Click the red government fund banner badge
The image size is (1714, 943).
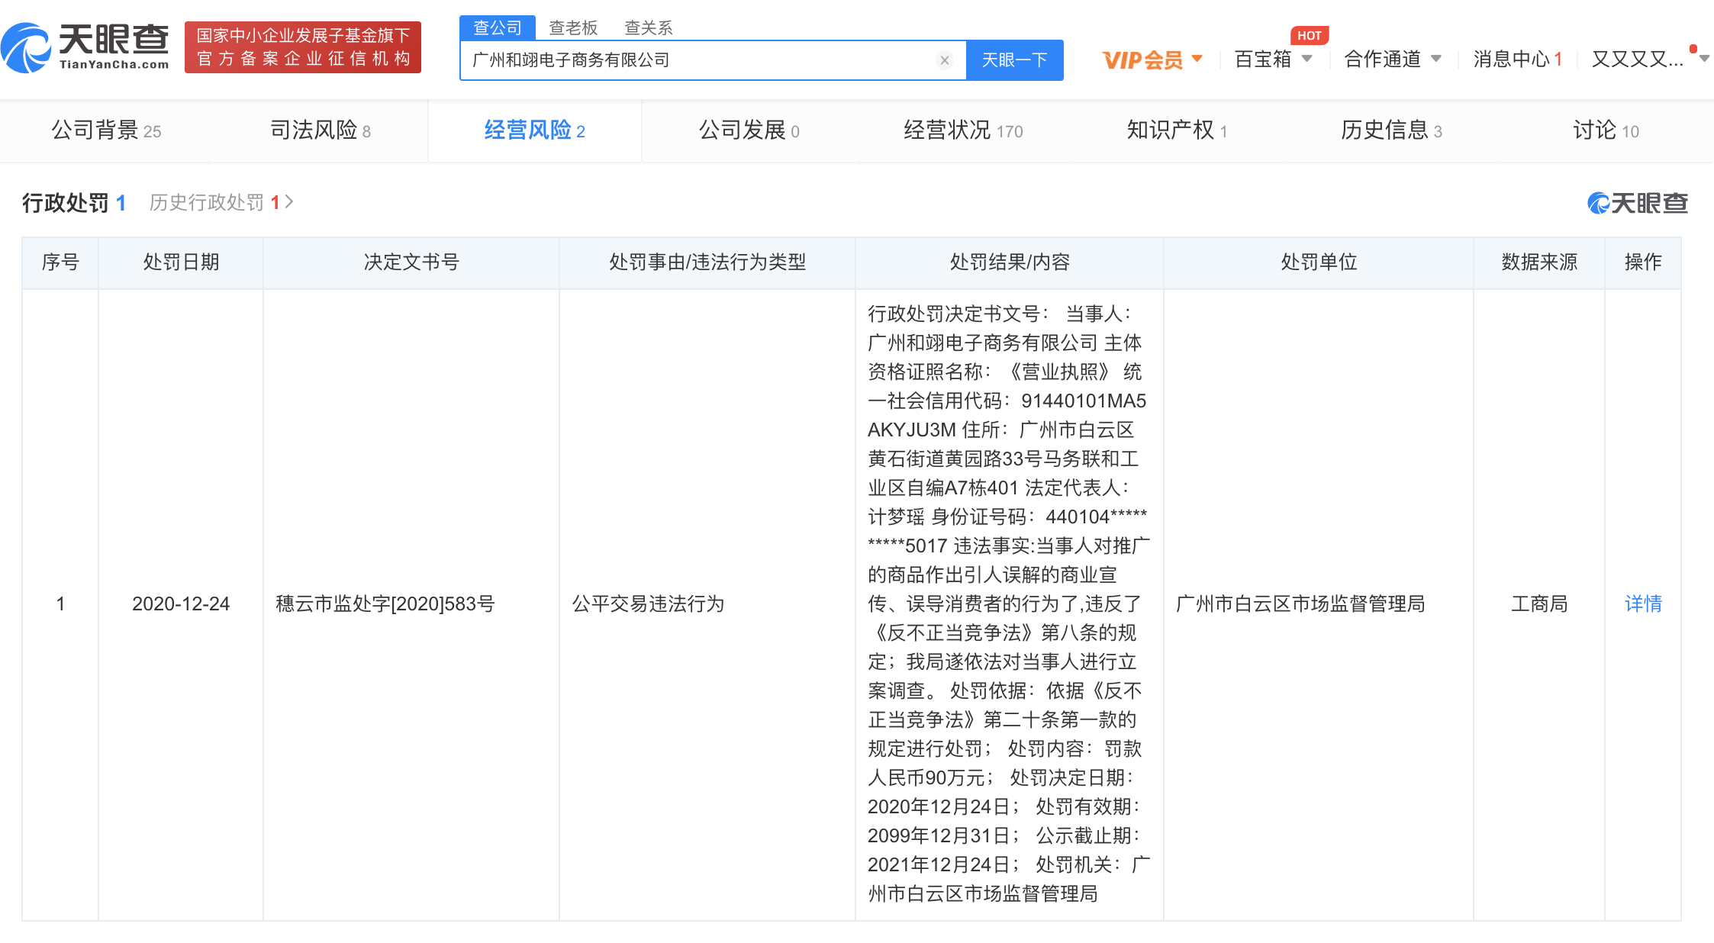(x=303, y=47)
